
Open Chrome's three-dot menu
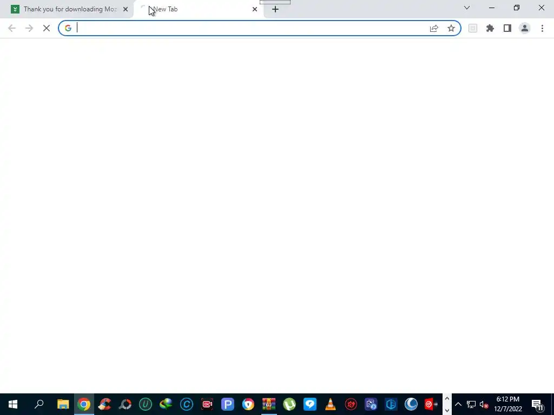pyautogui.click(x=542, y=28)
